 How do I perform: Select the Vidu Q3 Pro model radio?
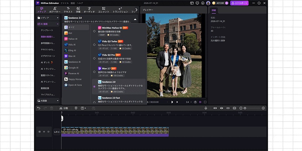pos(94,58)
